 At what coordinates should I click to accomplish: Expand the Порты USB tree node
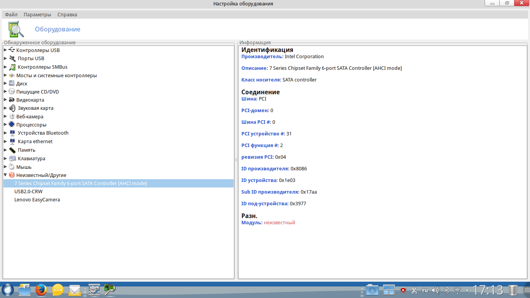pos(5,59)
